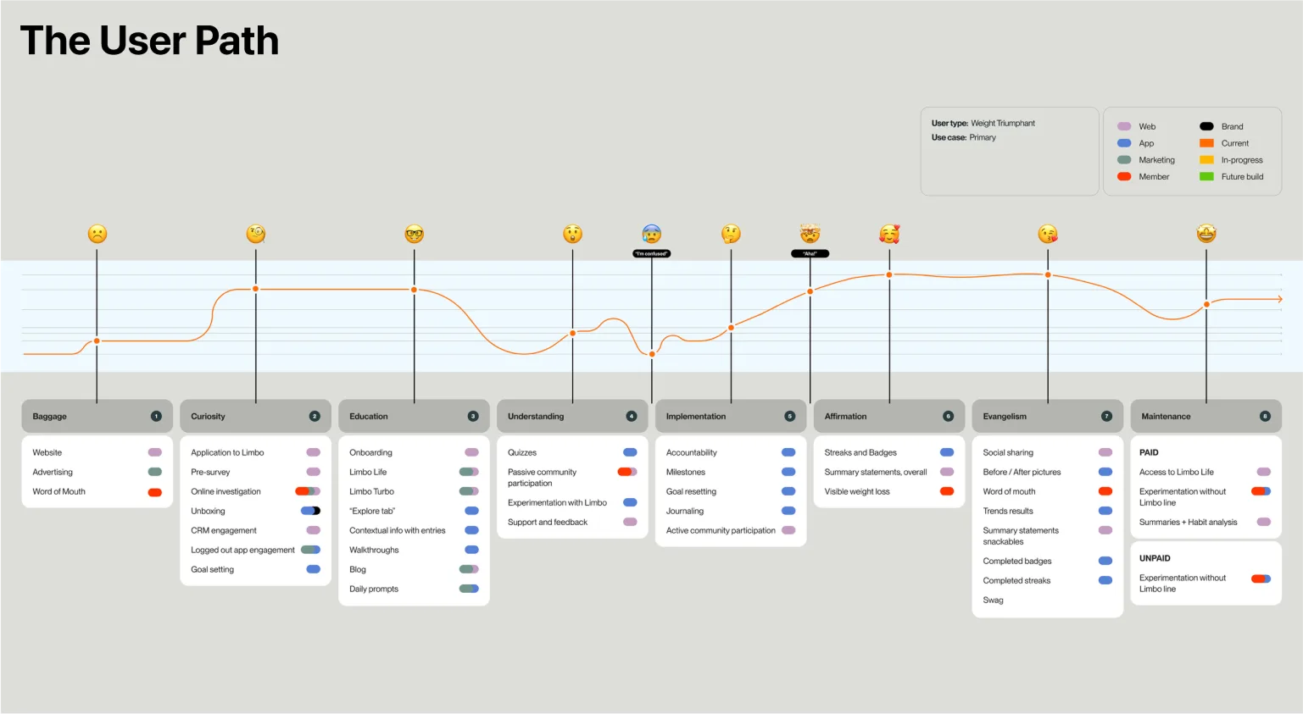Select the Understanding stage header
Viewport: 1303px width, 714px height.
572,416
